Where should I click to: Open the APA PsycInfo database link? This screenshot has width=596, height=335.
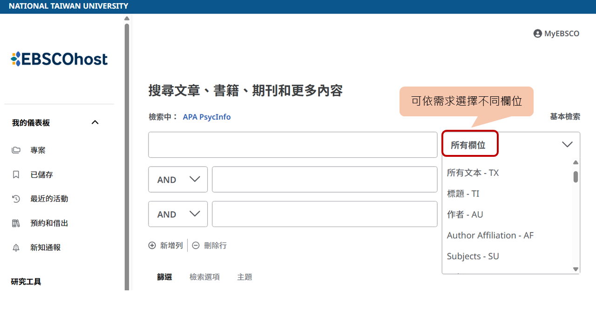coord(206,117)
